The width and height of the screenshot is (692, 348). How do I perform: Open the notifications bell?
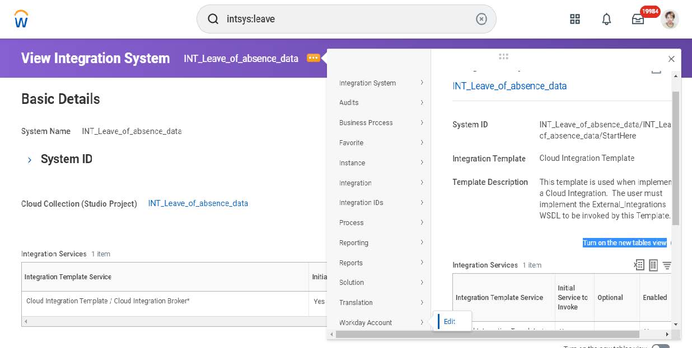pyautogui.click(x=606, y=19)
